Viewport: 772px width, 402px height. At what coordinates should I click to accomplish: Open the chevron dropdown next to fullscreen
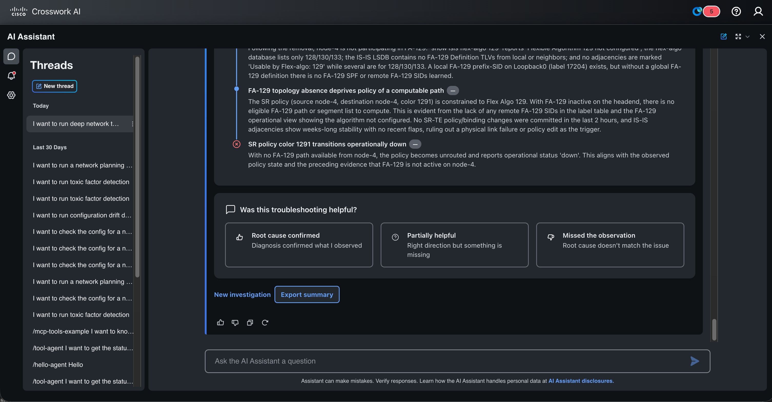747,37
